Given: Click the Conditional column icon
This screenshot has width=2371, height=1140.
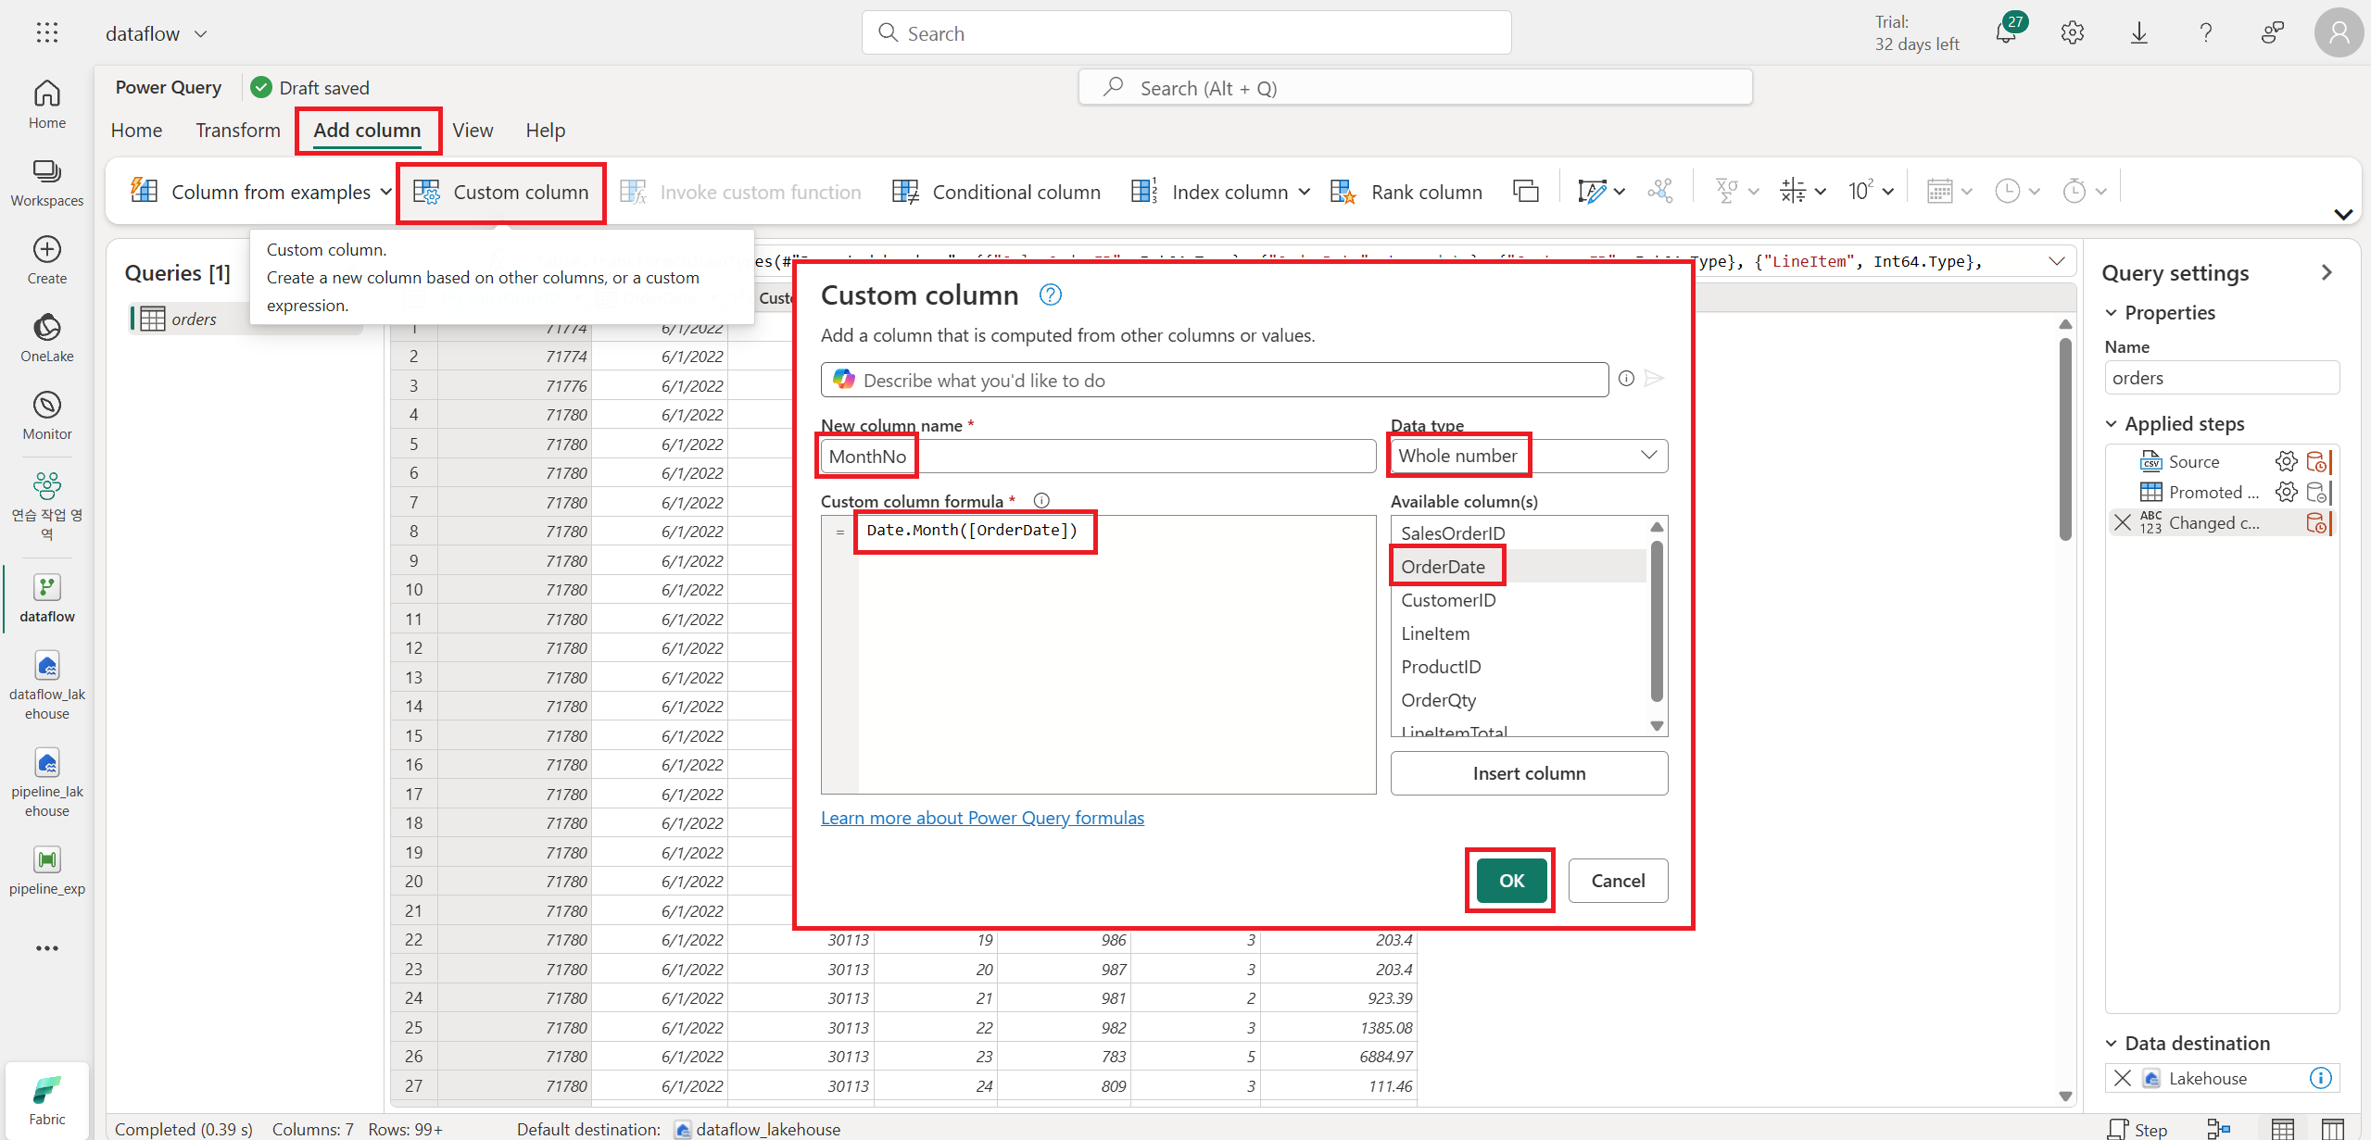Looking at the screenshot, I should pos(904,192).
